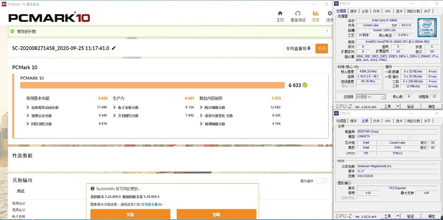Click 忽略 to dismiss the SystemInfo update

217,214
